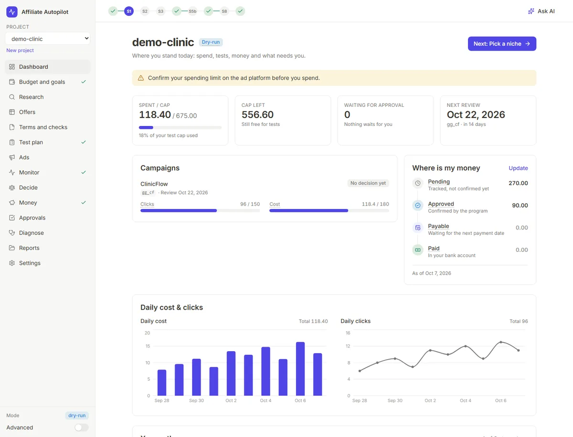Click the Next Review date Oct 22, 2026
Screen dimensions: 573x437
[476, 115]
